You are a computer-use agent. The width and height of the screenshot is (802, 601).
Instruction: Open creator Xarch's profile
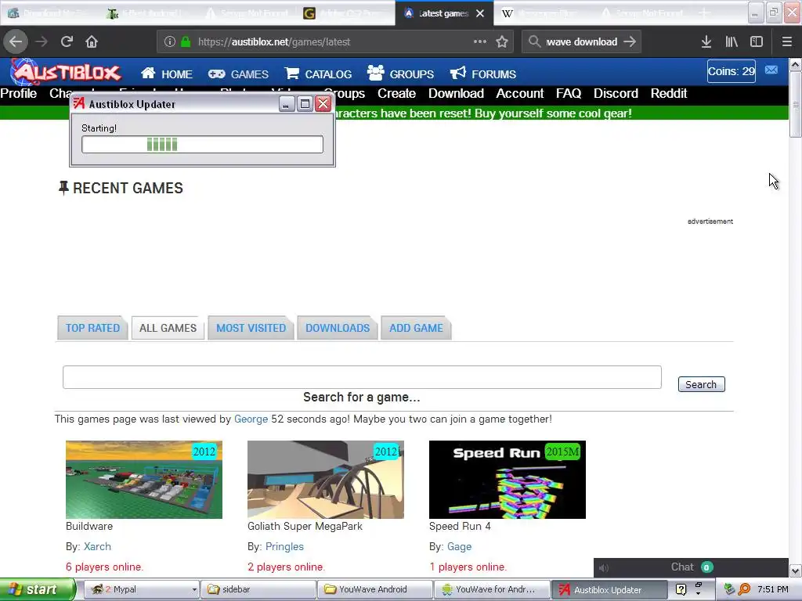[x=97, y=546]
